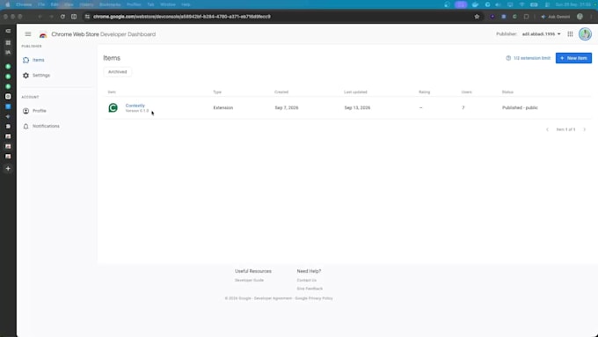Click the Settings gear icon in sidebar

click(26, 76)
